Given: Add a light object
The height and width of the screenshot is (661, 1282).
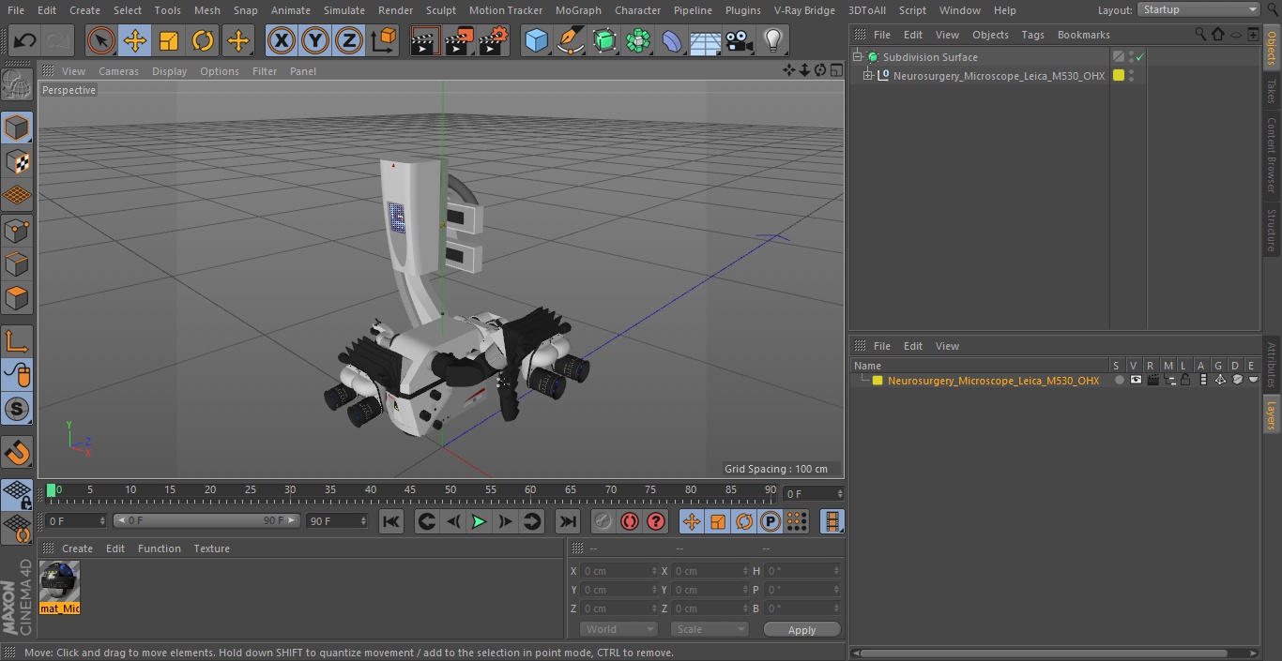Looking at the screenshot, I should pos(773,40).
